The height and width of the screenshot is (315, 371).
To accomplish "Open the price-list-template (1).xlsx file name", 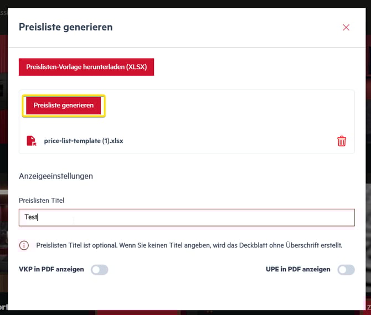I will point(84,141).
